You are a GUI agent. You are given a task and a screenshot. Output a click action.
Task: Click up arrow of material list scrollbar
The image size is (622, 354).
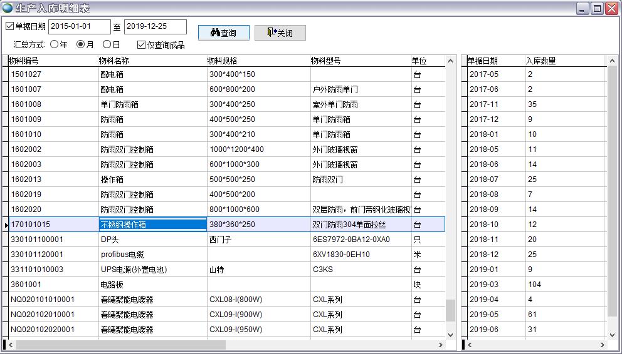click(x=450, y=61)
